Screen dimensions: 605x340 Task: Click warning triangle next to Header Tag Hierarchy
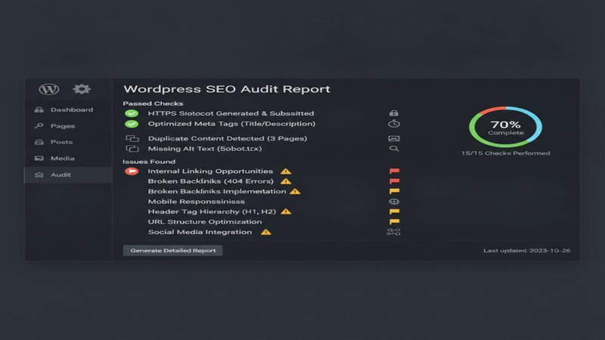coord(286,212)
